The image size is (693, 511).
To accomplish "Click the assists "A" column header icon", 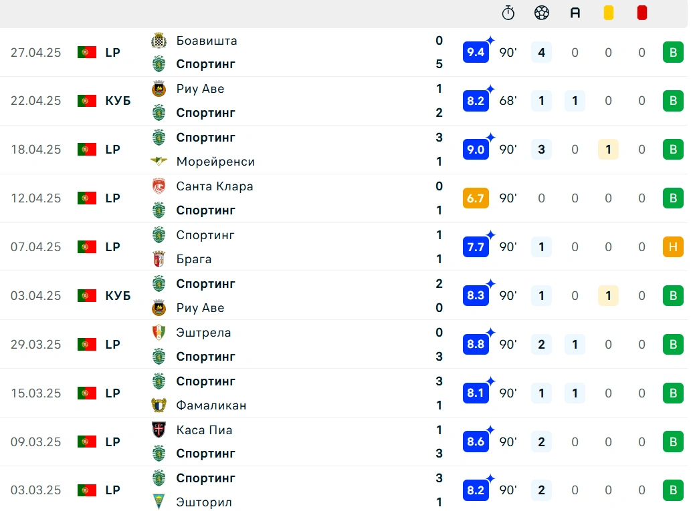I will [575, 13].
